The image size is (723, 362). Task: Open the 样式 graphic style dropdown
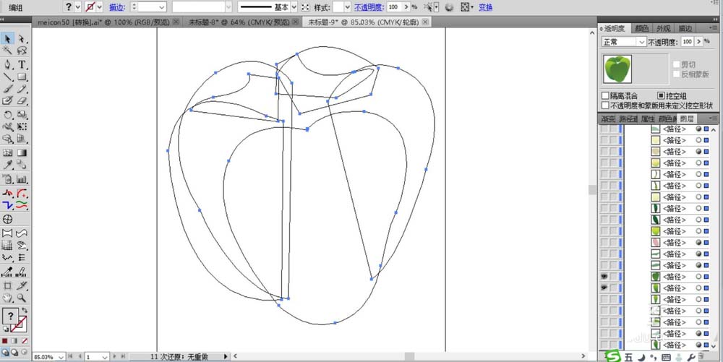[x=348, y=7]
